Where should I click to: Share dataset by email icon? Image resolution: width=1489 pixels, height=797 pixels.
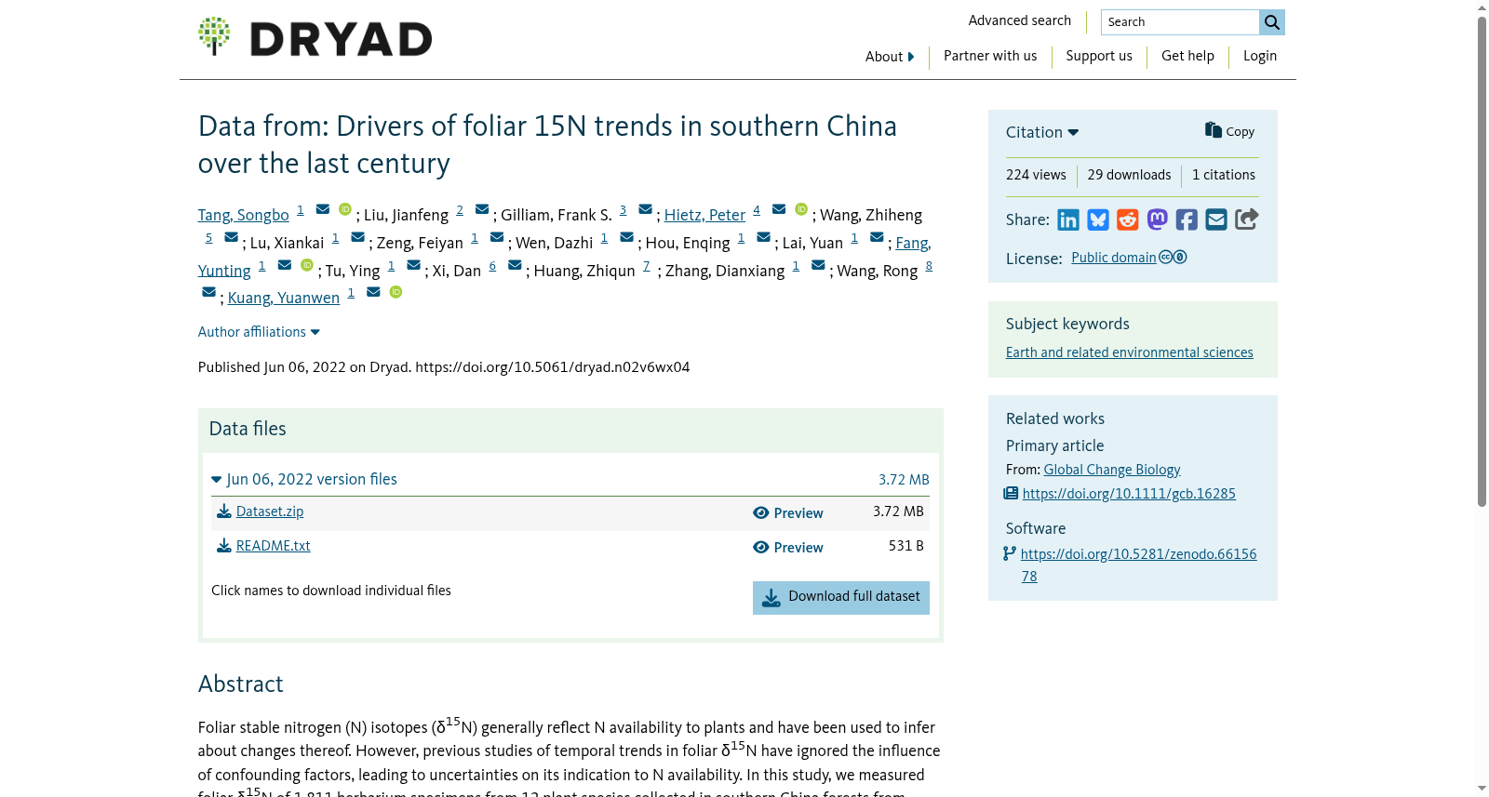[1216, 219]
